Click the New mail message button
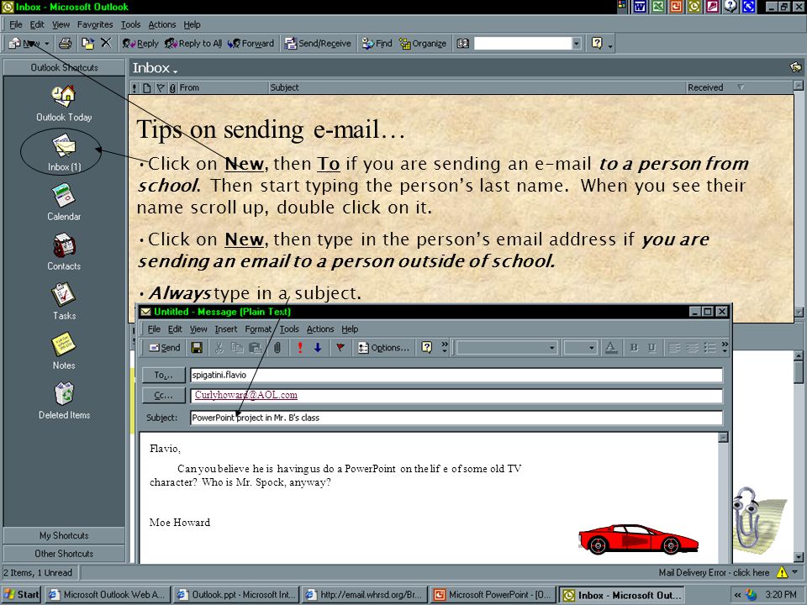Screen dimensions: 807x605 point(24,44)
